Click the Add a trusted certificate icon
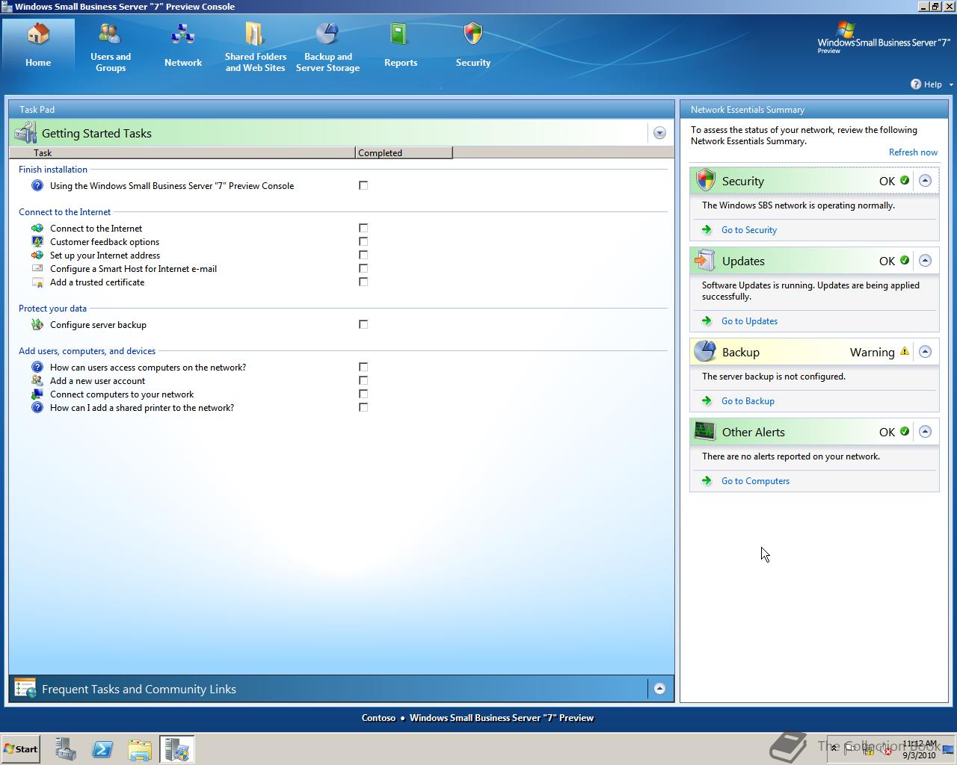Screen dimensions: 957x765 (x=37, y=282)
